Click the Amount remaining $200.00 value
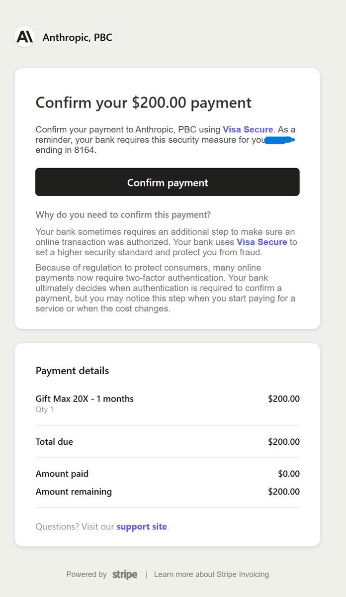This screenshot has width=346, height=597. 284,492
